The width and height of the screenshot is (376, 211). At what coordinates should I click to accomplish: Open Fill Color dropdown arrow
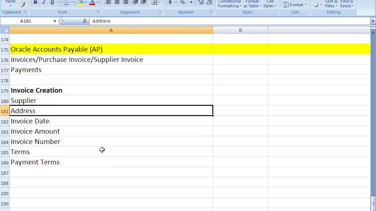pos(86,3)
